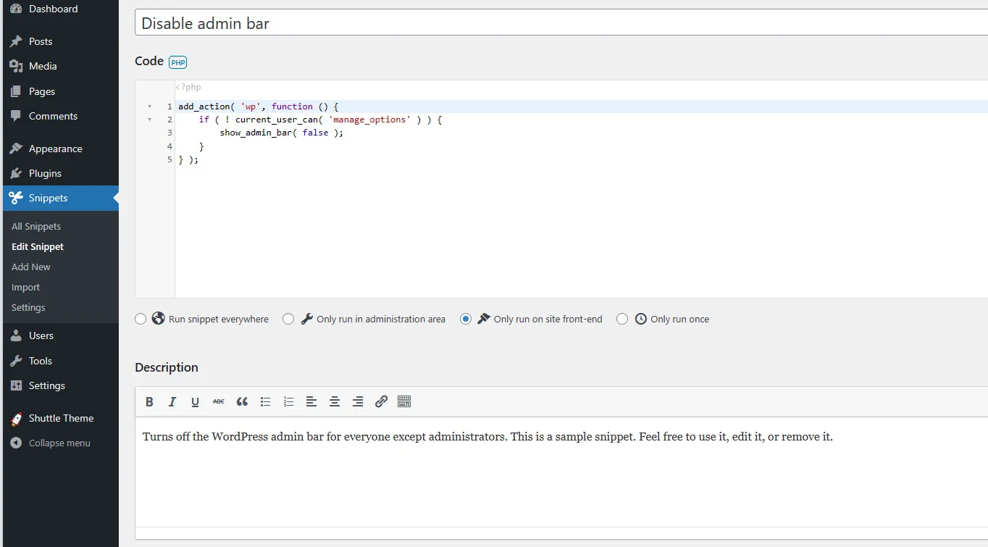Center align the description text

pos(335,402)
